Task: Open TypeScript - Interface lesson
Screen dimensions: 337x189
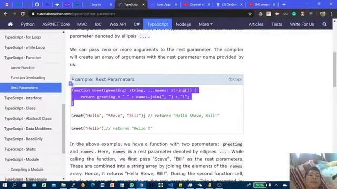Action: point(23,98)
